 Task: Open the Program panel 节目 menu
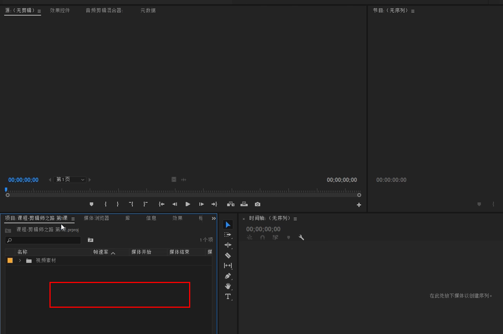tap(413, 11)
